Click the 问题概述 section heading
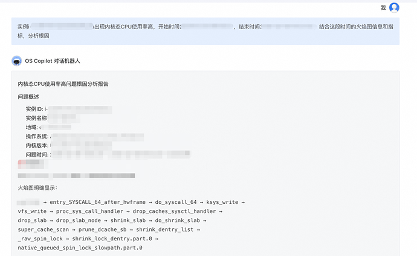417x256 pixels. coord(28,97)
